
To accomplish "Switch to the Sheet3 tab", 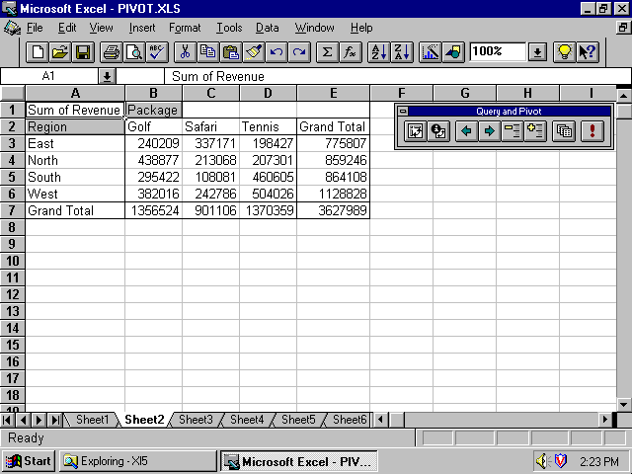I will (x=196, y=420).
